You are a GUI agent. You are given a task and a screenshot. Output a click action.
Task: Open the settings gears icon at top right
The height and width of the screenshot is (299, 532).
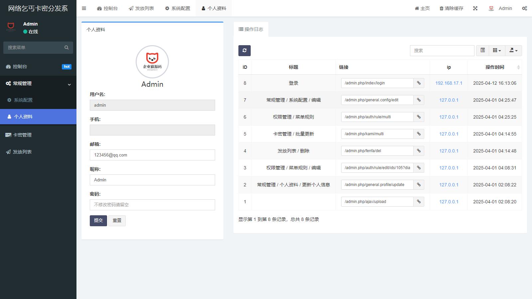(x=524, y=8)
